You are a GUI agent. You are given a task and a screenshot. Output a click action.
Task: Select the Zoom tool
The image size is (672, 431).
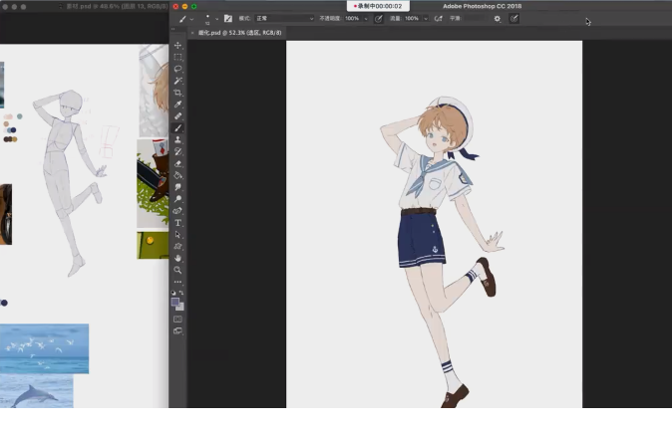point(177,270)
